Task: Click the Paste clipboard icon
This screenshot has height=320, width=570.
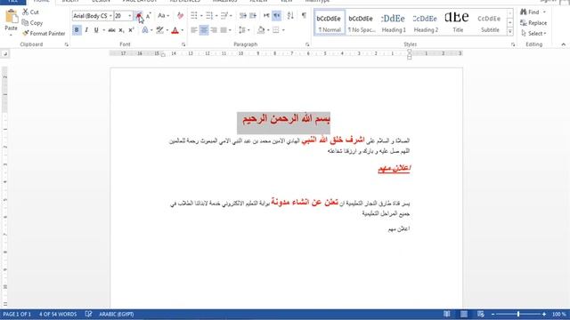Action: click(12, 17)
